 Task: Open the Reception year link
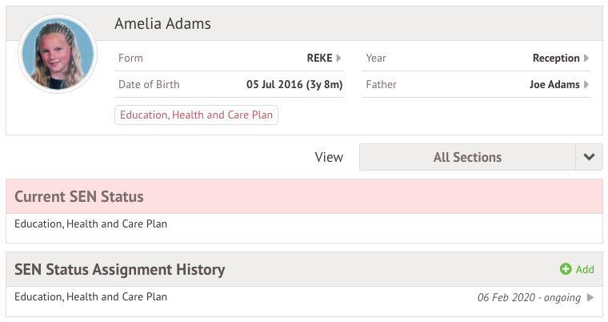coord(556,58)
